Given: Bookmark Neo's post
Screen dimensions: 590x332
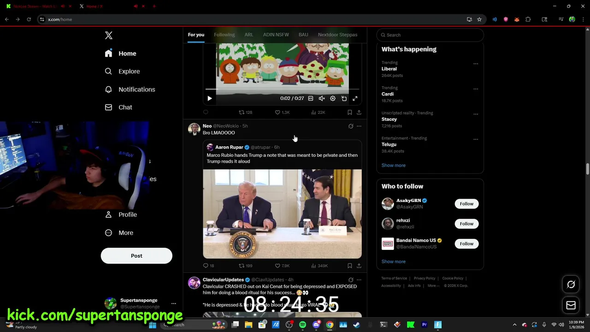Looking at the screenshot, I should (350, 266).
